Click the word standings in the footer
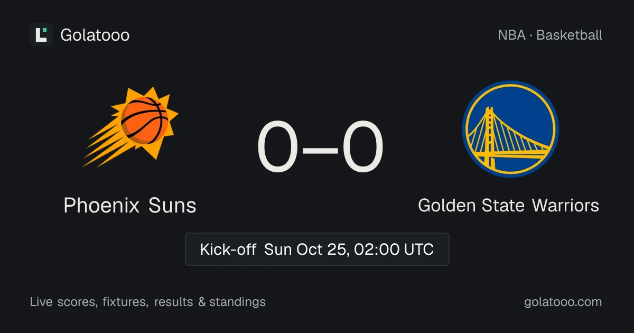Screen dimensions: 634x333 click(x=237, y=302)
